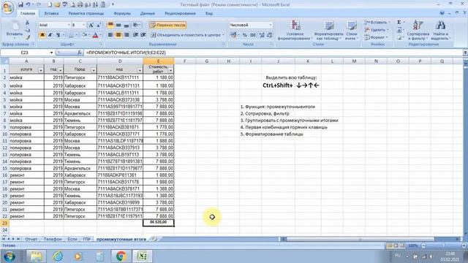Open filter dropdown for год column

point(61,70)
